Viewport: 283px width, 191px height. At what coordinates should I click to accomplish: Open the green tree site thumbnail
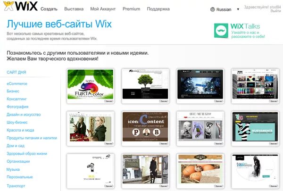coord(145,84)
